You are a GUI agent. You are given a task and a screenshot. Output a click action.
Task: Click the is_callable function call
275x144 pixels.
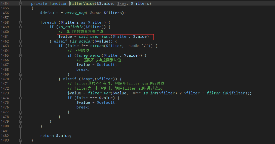[x=71, y=27]
